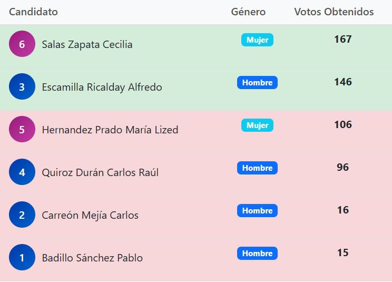This screenshot has width=392, height=282.
Task: Click the Género column header
Action: 248,12
